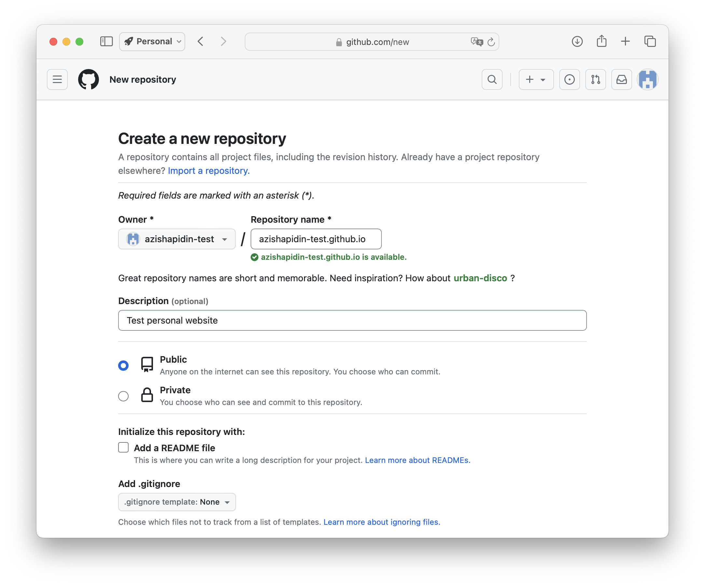Select the Private visibility radio button
This screenshot has height=586, width=705.
[124, 396]
